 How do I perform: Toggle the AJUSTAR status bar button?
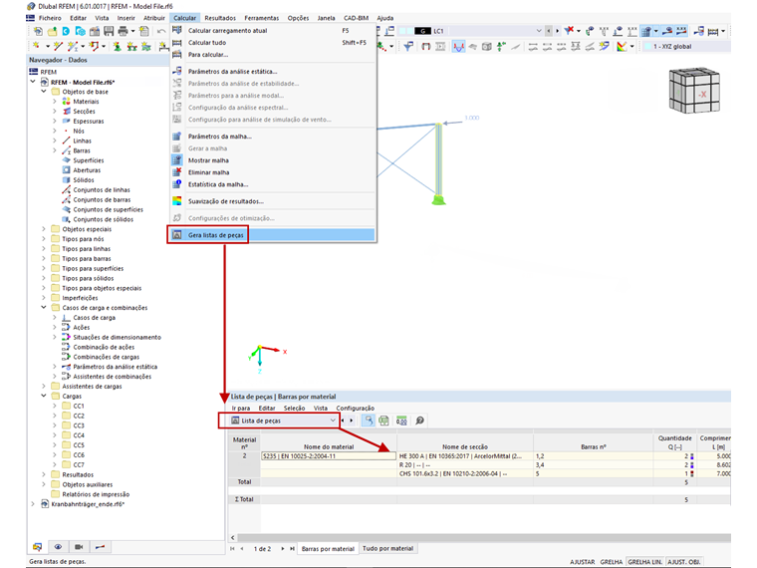click(583, 562)
